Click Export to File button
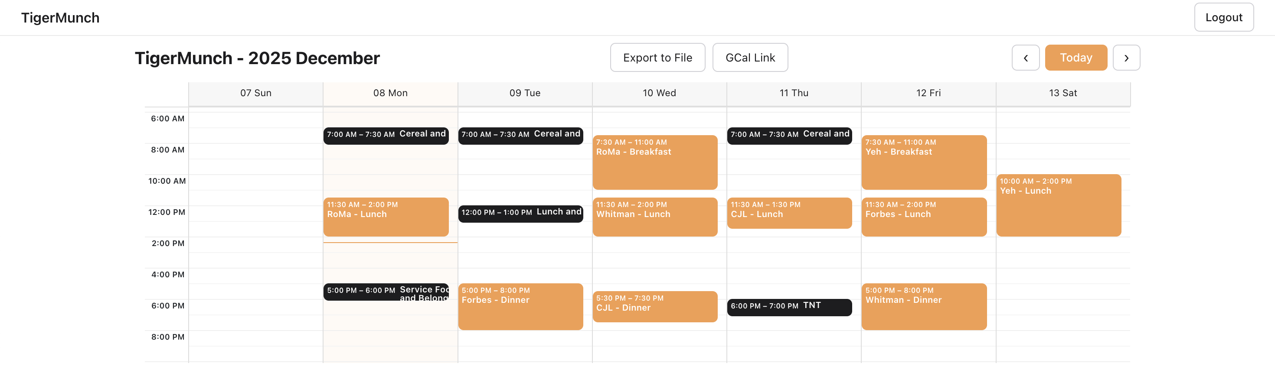The width and height of the screenshot is (1275, 386). (x=657, y=58)
